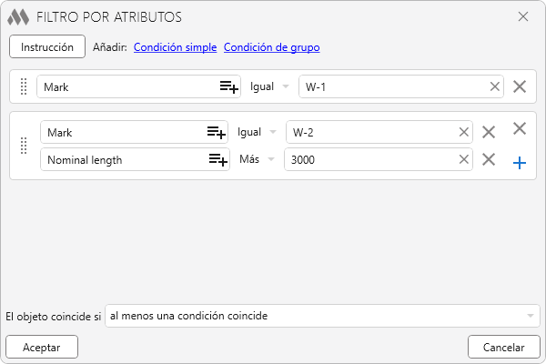Clear the W-2 value with its X
Image resolution: width=546 pixels, height=364 pixels.
point(464,132)
